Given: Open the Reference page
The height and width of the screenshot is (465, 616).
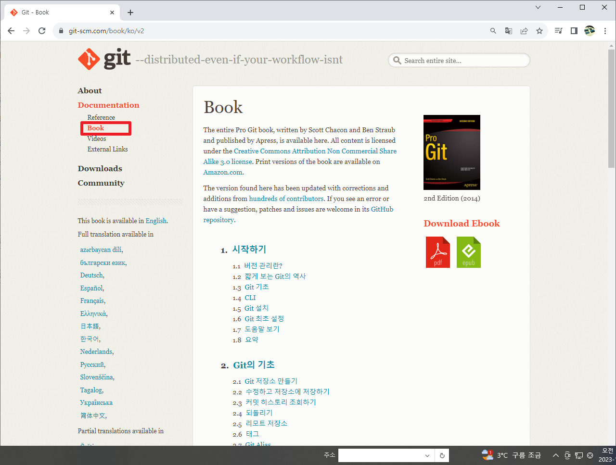Looking at the screenshot, I should tap(101, 117).
